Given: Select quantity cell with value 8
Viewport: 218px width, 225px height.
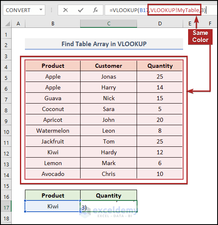Looking at the screenshot, I should tap(160, 131).
